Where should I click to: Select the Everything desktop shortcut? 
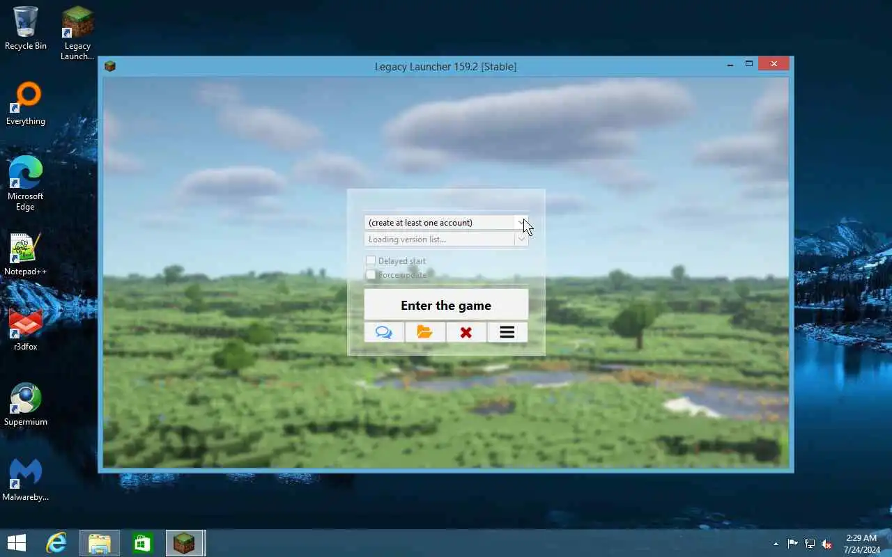point(26,104)
